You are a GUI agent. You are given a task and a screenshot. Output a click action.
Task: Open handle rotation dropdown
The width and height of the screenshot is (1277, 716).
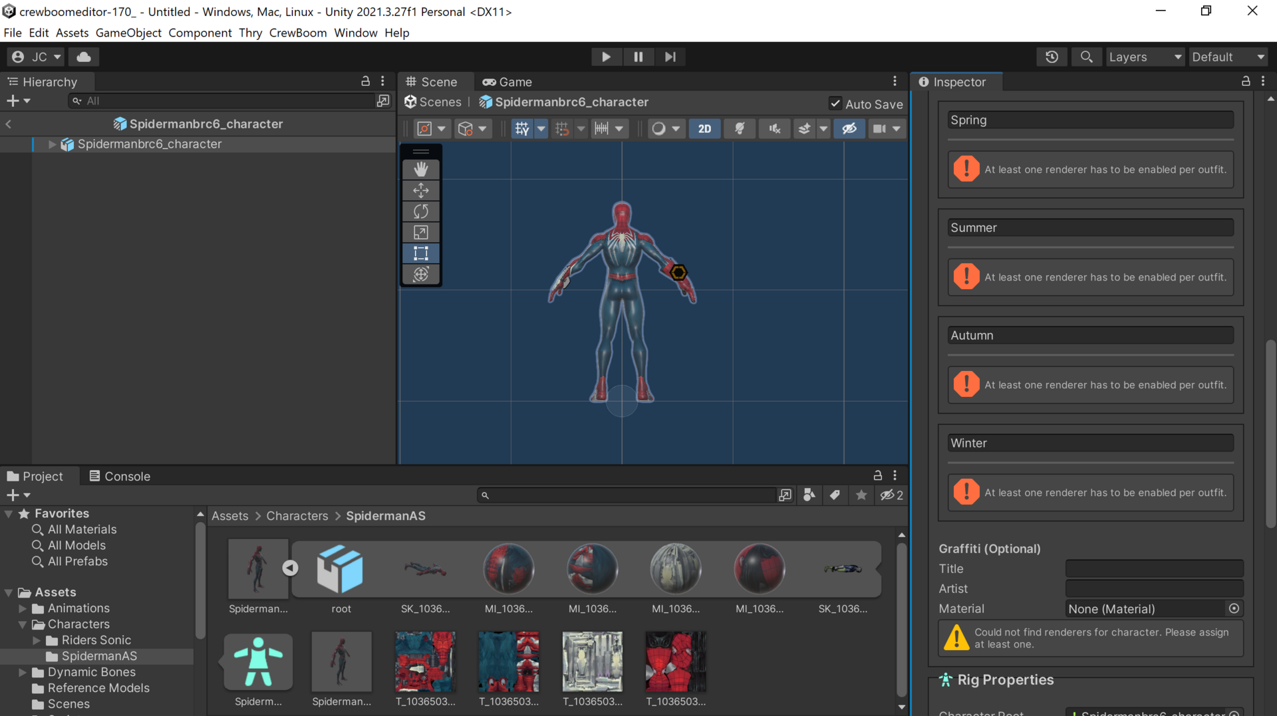(472, 128)
